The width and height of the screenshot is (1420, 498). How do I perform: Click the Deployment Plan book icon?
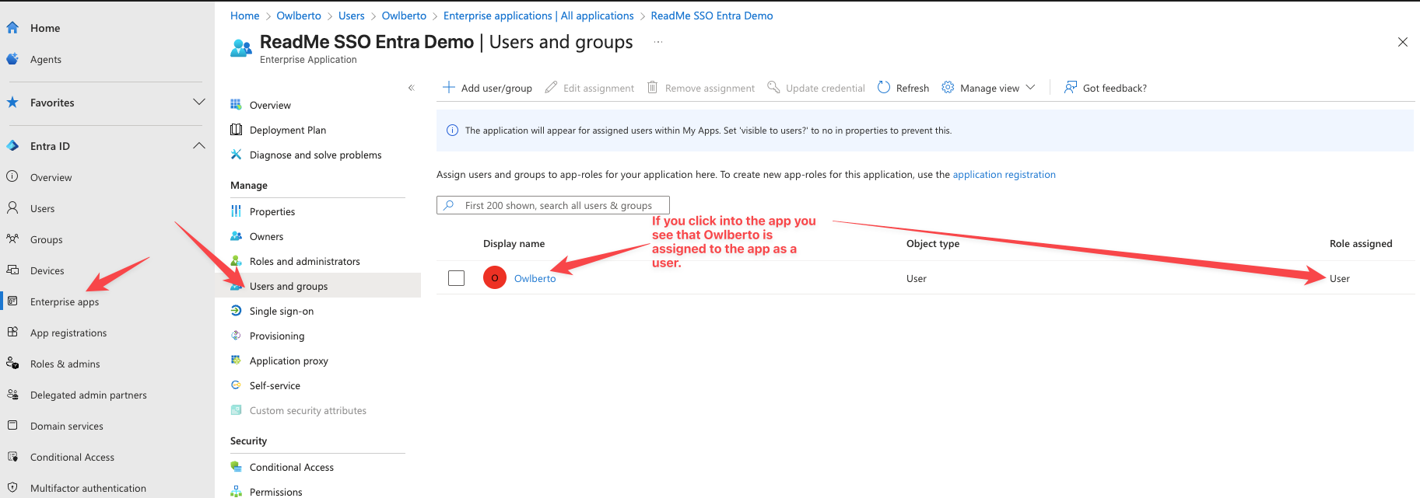click(x=236, y=130)
